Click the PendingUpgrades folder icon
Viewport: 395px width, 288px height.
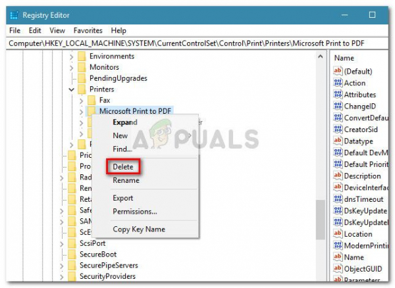pyautogui.click(x=82, y=78)
